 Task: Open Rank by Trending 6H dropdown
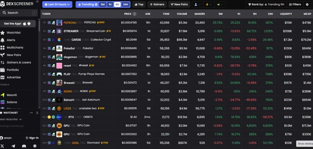[x=266, y=4]
